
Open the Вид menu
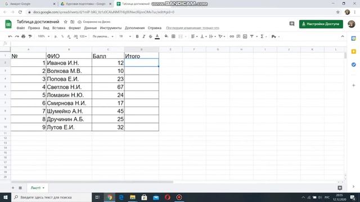pyautogui.click(x=46, y=28)
